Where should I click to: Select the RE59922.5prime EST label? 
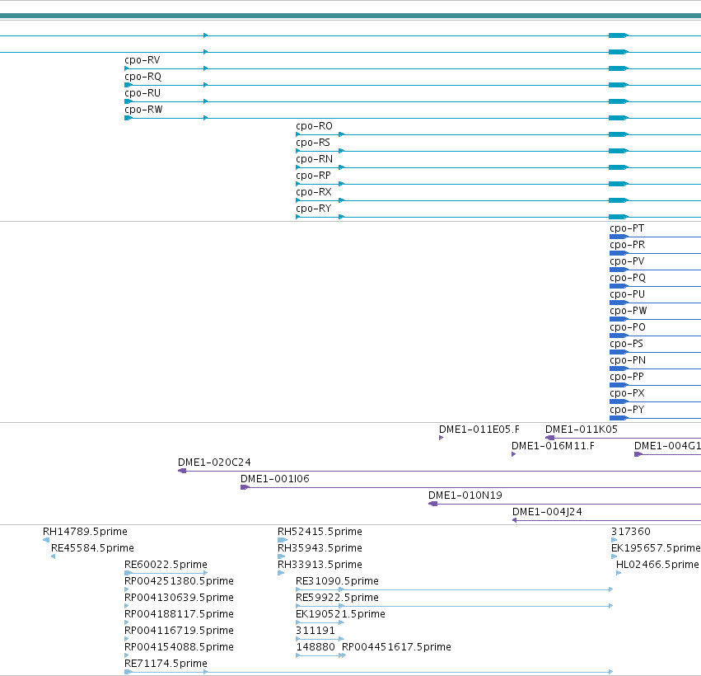(x=337, y=599)
